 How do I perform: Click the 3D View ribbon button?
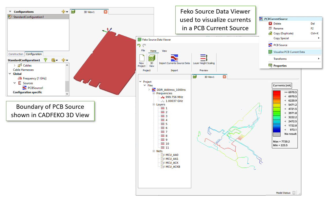[152, 58]
